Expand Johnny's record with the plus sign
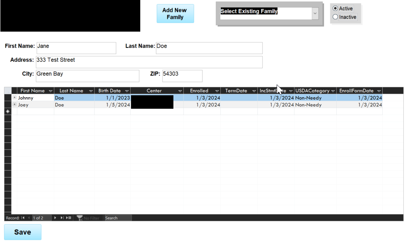Screen dimensions: 415x241 pos(14,98)
